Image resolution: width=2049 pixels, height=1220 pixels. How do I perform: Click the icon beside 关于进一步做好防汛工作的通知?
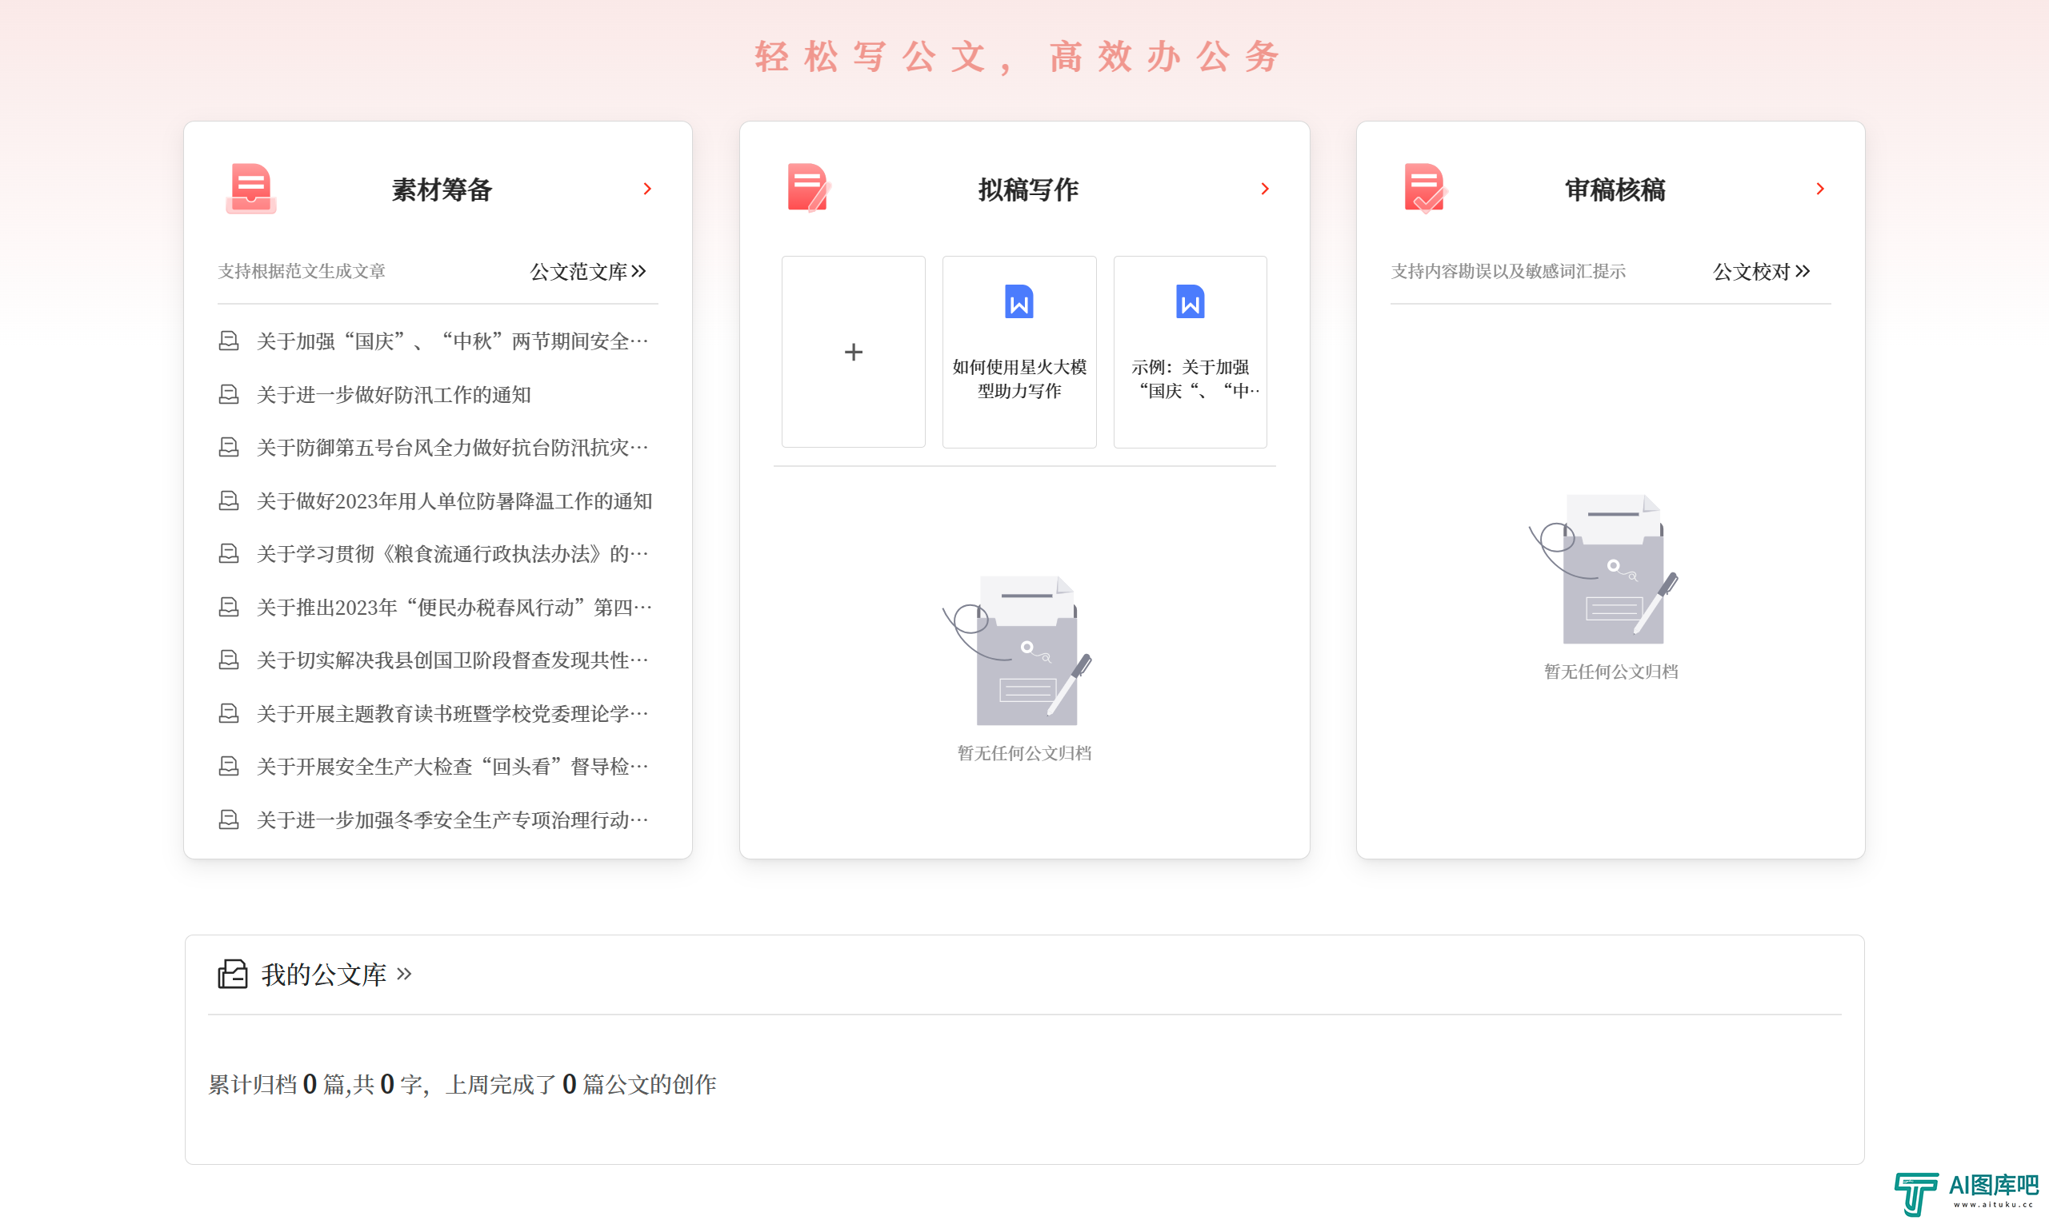coord(229,395)
